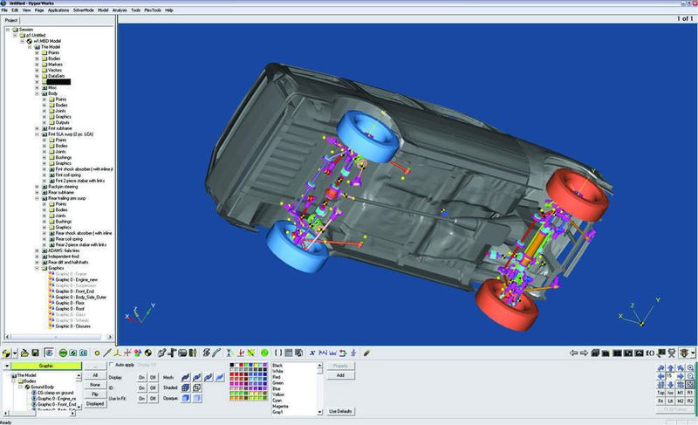This screenshot has height=425, width=698.
Task: Turn Use In Fit Off
Action: click(153, 399)
